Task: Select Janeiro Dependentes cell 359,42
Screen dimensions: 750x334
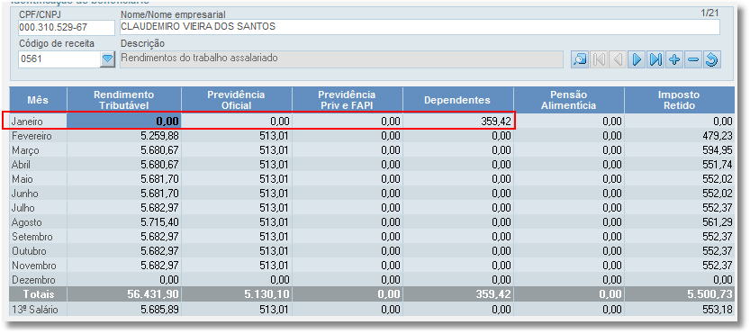Action: (458, 122)
